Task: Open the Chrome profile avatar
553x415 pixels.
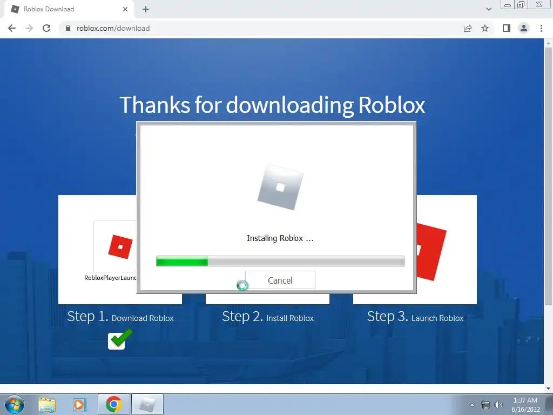Action: pyautogui.click(x=524, y=28)
